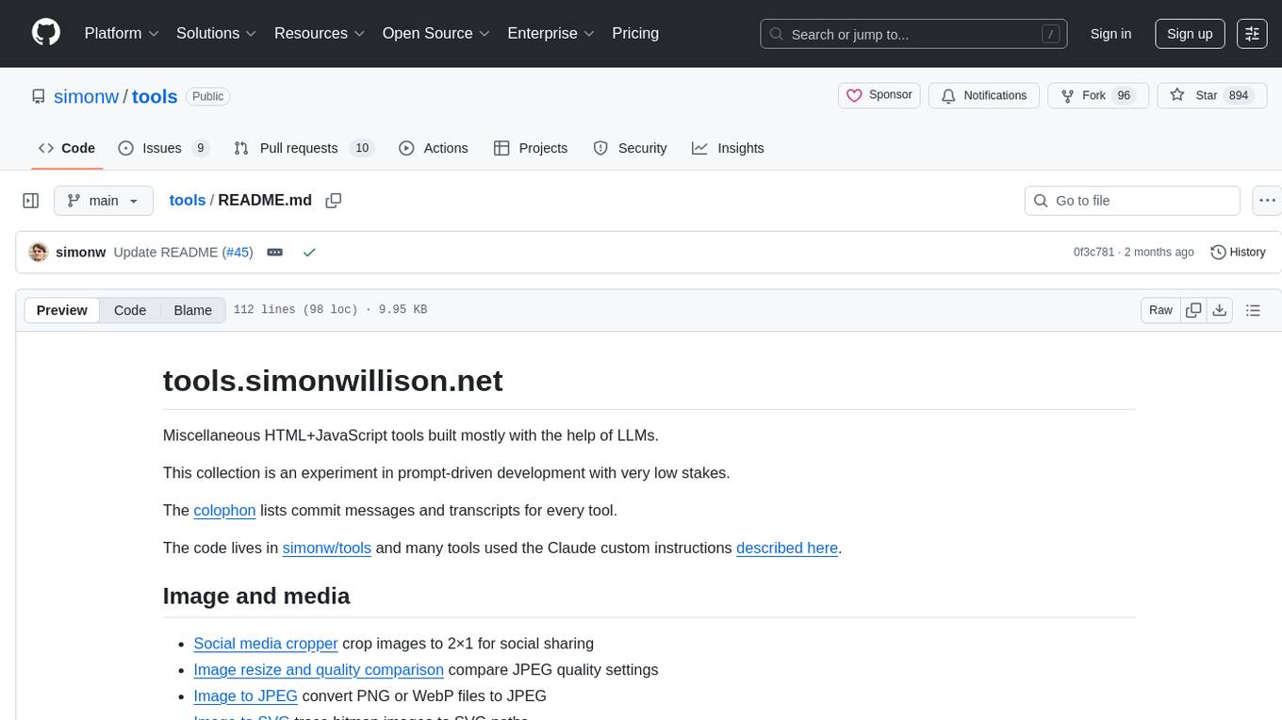The height and width of the screenshot is (720, 1282).
Task: Collapse the file tree side panel
Action: click(31, 201)
